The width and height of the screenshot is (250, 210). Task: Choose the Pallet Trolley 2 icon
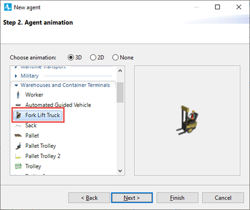pos(18,157)
